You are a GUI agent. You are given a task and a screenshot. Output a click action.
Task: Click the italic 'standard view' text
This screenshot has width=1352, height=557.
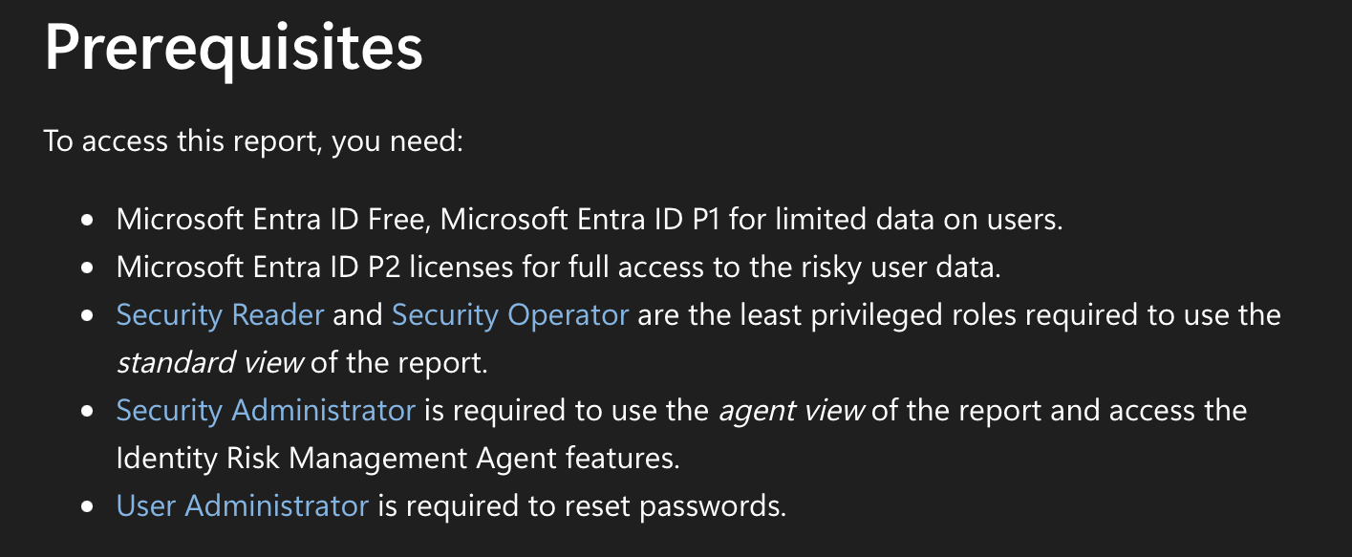click(x=210, y=363)
